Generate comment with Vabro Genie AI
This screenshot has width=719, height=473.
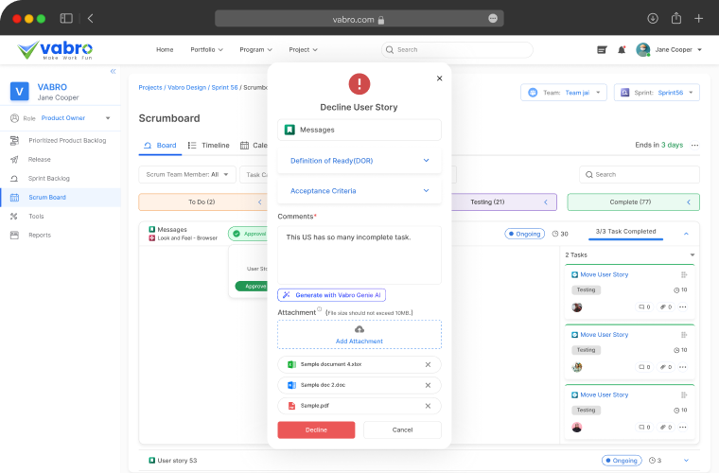point(331,295)
